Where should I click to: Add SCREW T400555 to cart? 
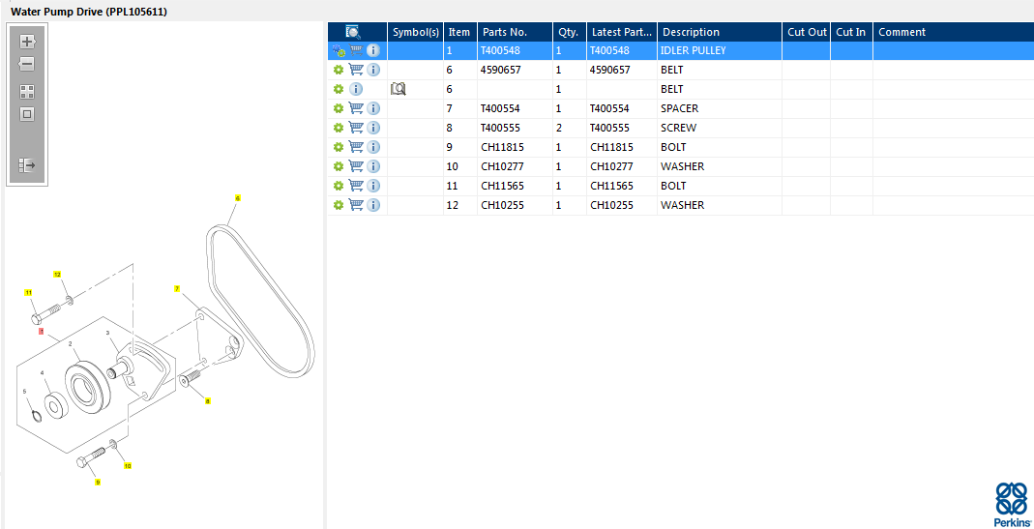tap(356, 128)
